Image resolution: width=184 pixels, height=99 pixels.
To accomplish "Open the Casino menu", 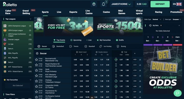I will [106, 12].
